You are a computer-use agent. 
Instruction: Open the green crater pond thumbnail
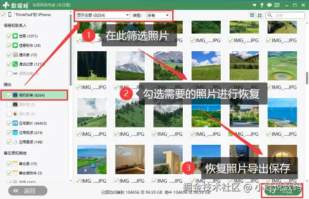(x=282, y=66)
